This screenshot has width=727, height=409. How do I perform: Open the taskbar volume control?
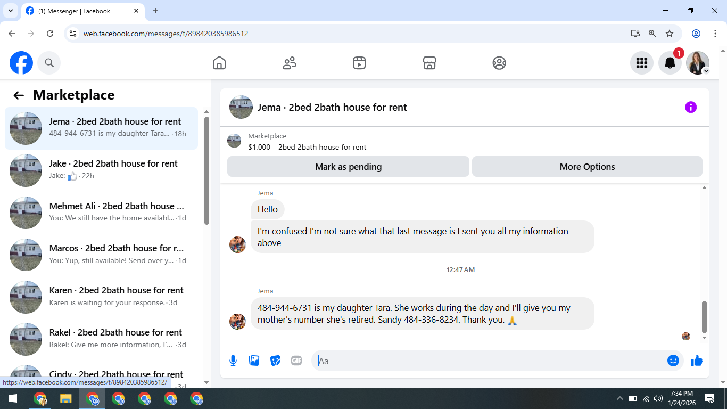(658, 398)
